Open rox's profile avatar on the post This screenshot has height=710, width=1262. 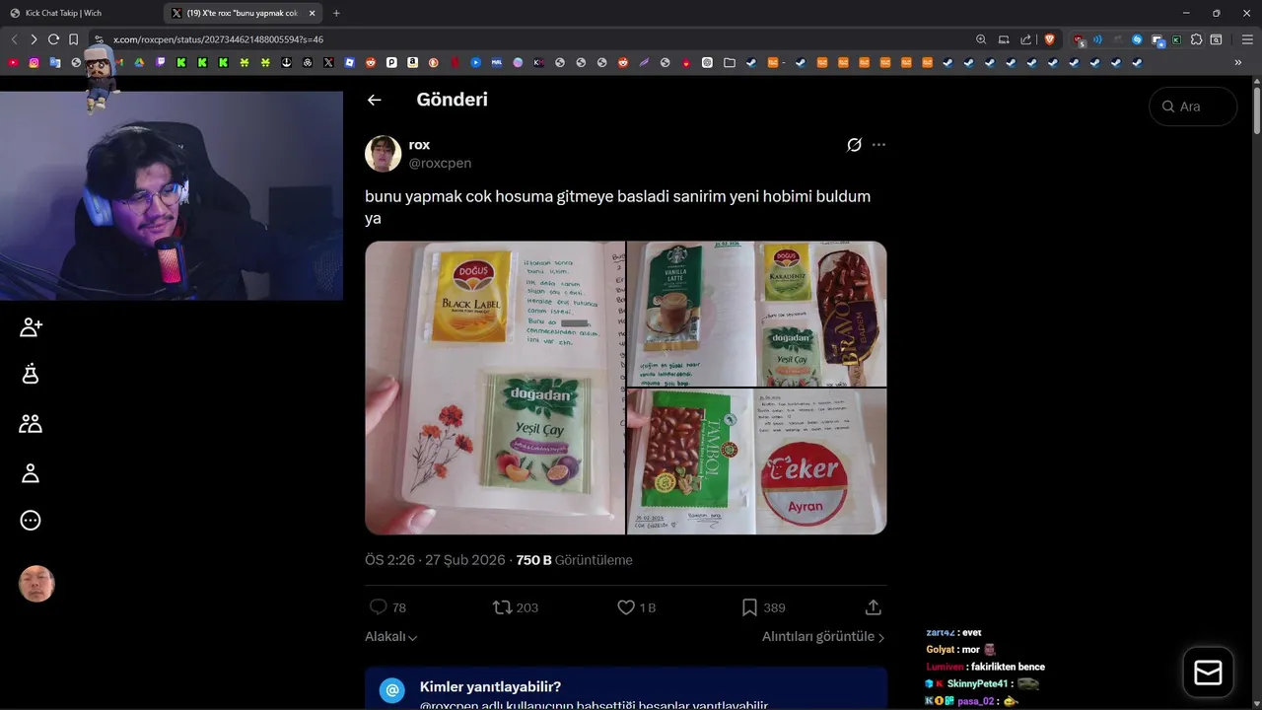pyautogui.click(x=383, y=154)
